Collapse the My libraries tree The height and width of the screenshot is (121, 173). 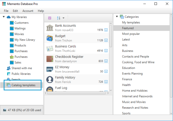click(x=4, y=17)
